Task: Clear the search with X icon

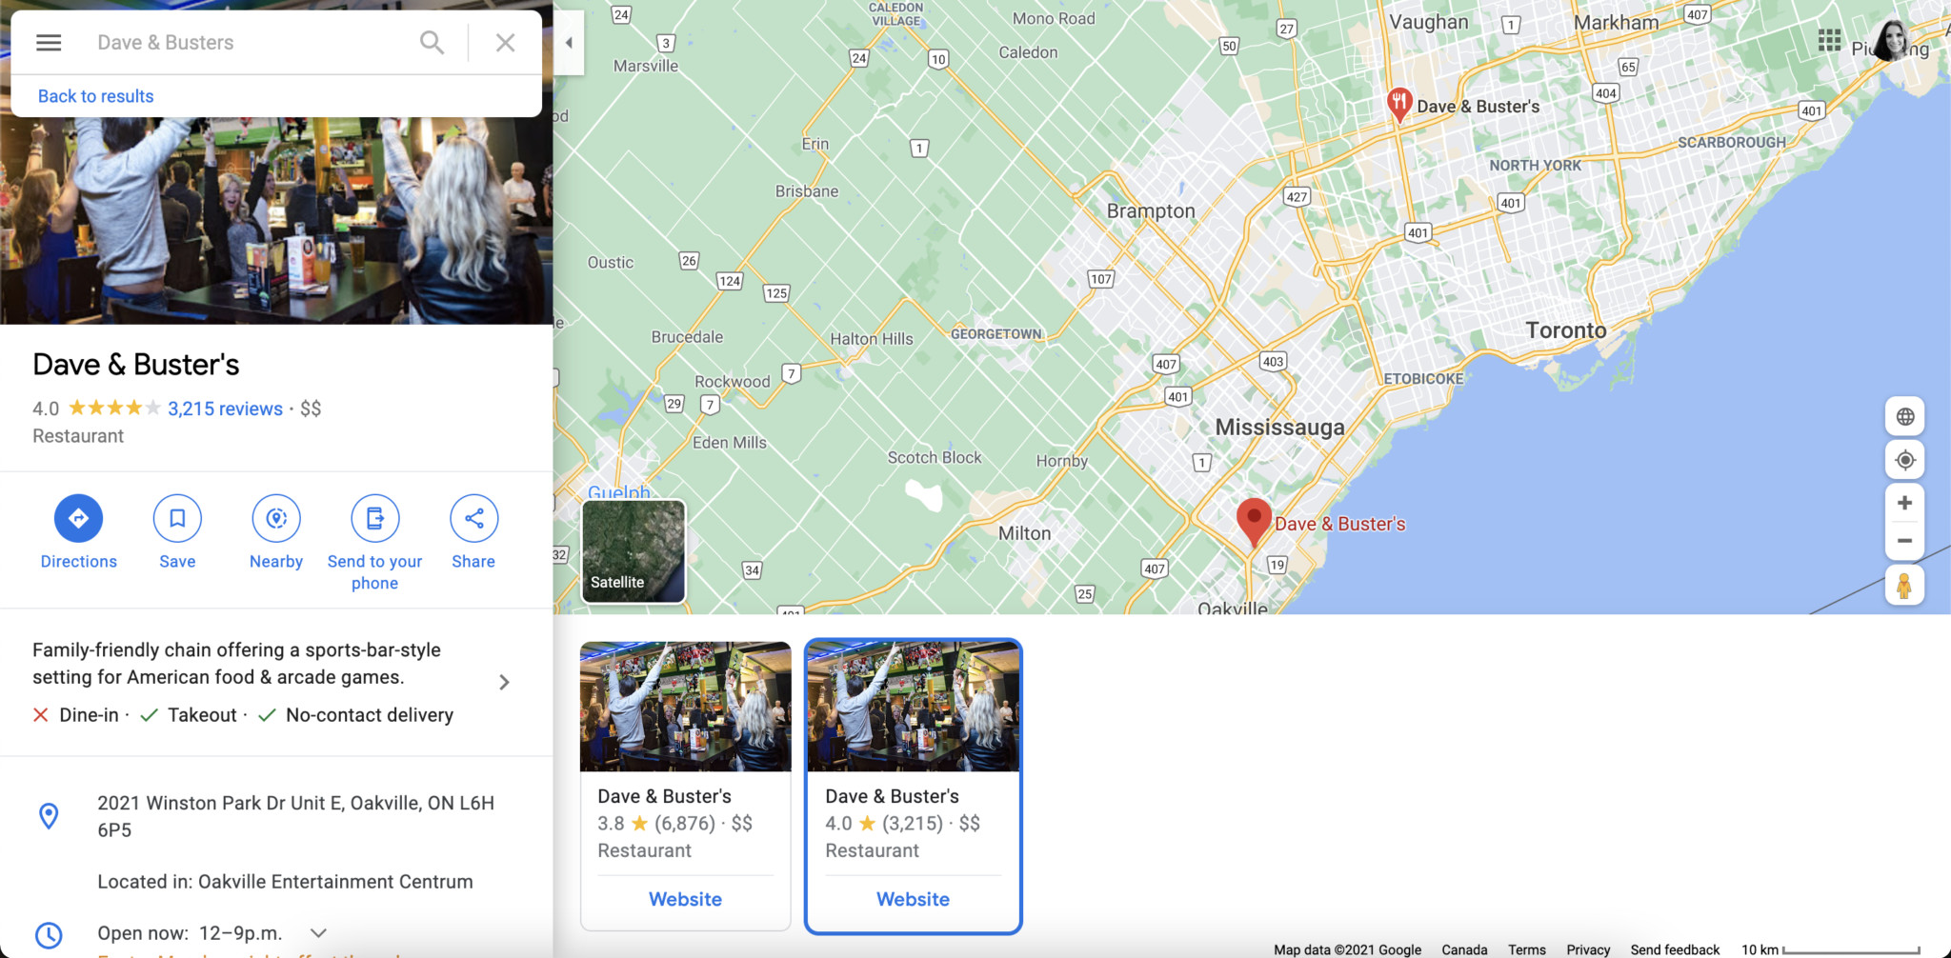Action: (x=506, y=43)
